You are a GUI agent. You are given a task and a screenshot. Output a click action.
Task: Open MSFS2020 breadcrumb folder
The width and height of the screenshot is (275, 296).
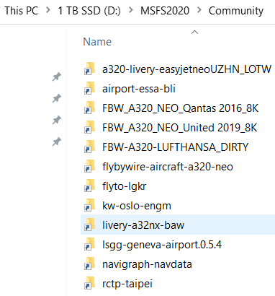coord(165,11)
